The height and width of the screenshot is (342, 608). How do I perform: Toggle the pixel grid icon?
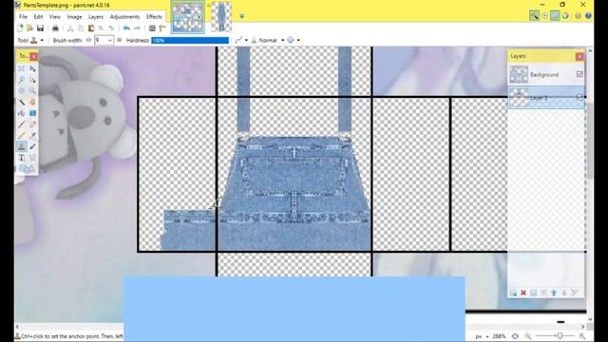(152, 28)
